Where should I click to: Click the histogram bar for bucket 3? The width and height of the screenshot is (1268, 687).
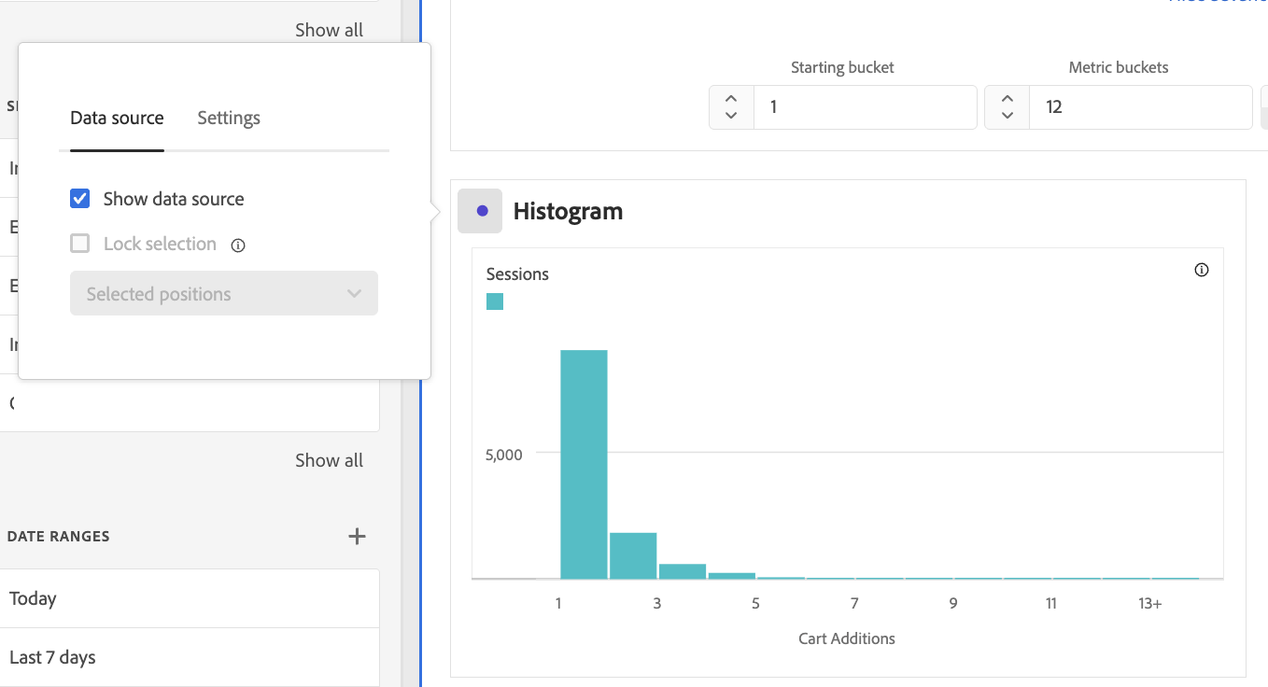pos(683,572)
